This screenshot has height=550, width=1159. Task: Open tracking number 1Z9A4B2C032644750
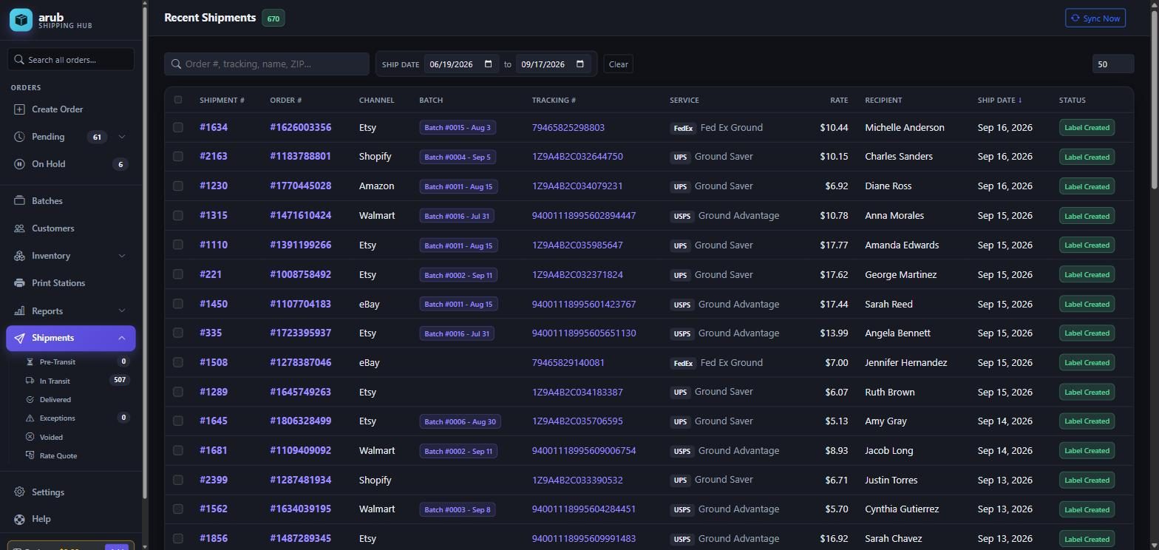(577, 157)
